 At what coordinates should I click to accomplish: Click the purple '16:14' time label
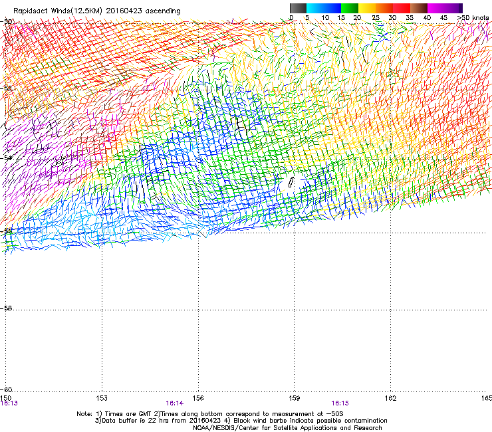click(x=174, y=403)
